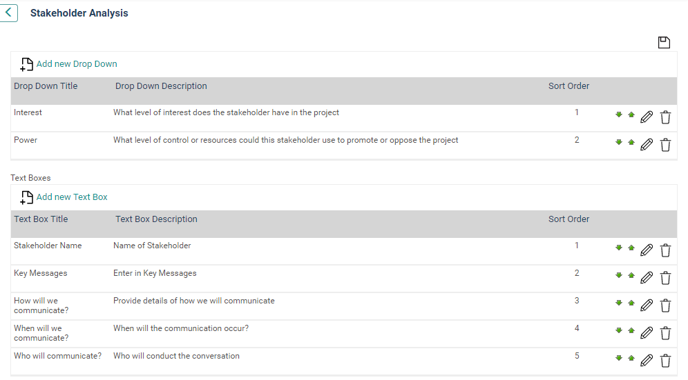The width and height of the screenshot is (688, 380).
Task: Click the Add new Drop Down document icon
Action: coord(26,64)
